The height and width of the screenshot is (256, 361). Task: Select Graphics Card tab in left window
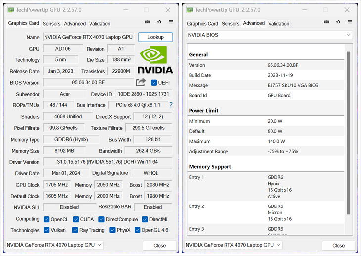pyautogui.click(x=23, y=23)
